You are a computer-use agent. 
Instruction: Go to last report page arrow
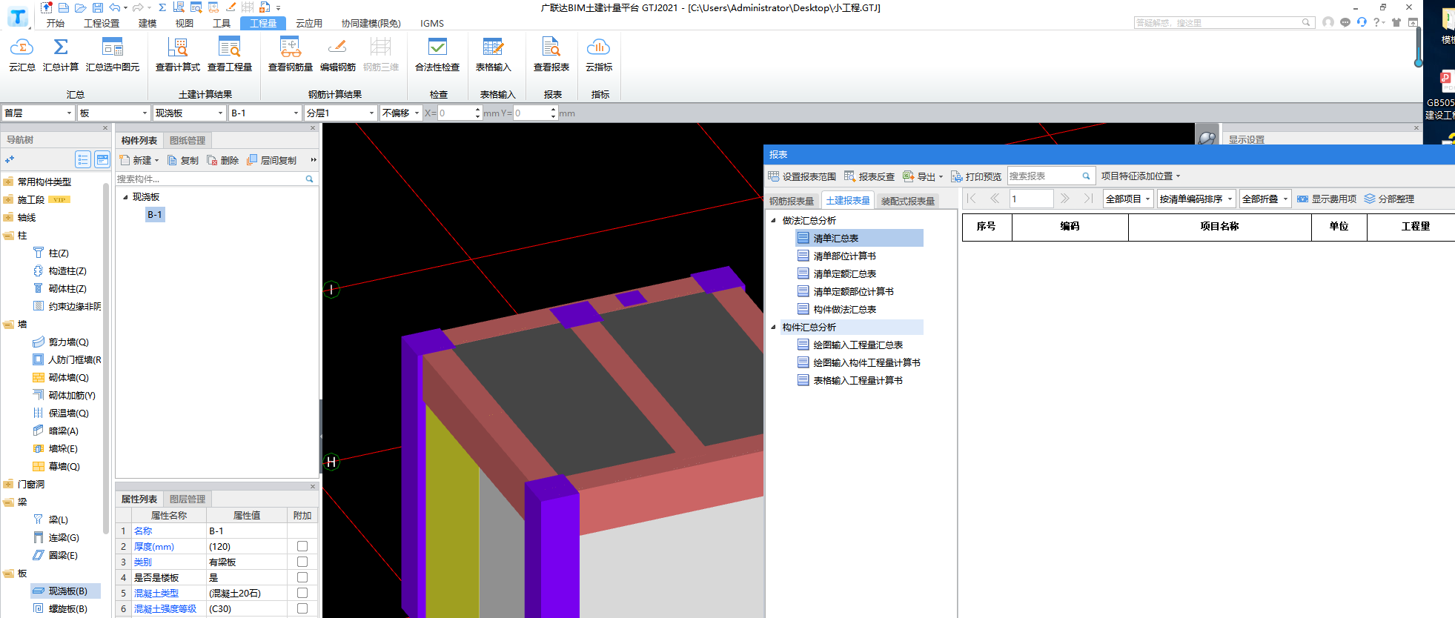tap(1088, 199)
